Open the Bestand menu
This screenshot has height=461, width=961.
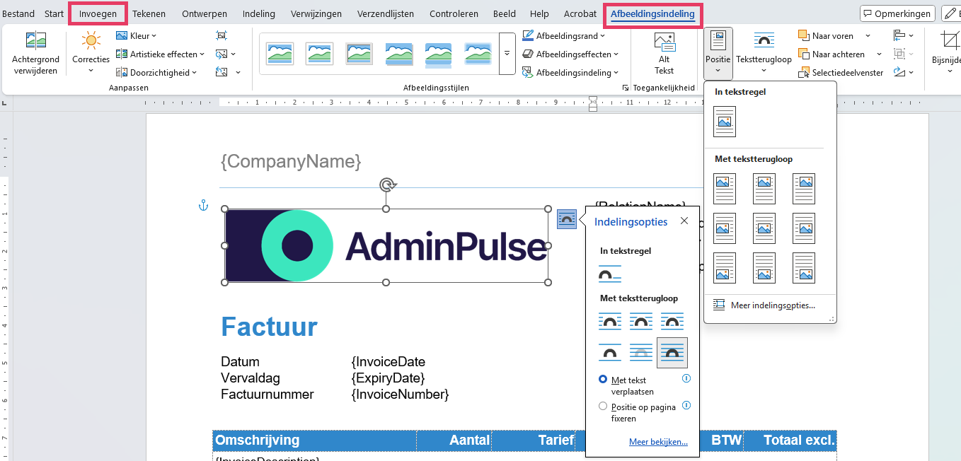click(x=18, y=13)
